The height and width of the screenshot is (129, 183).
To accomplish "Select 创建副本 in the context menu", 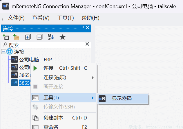I will pyautogui.click(x=53, y=118).
